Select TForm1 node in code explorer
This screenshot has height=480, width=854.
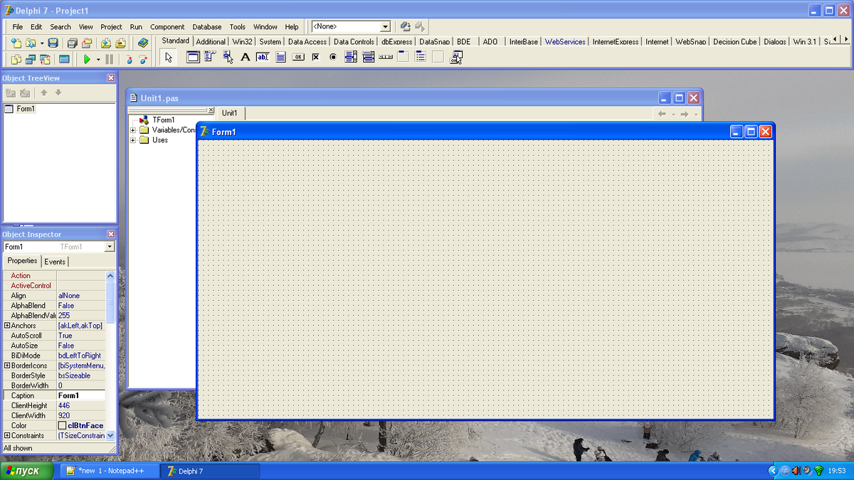click(x=163, y=120)
